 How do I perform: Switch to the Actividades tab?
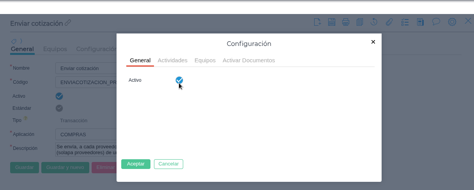172,60
